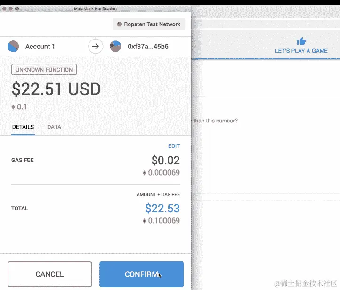This screenshot has height=290, width=340.
Task: Click the Account 1 name
Action: pos(40,47)
